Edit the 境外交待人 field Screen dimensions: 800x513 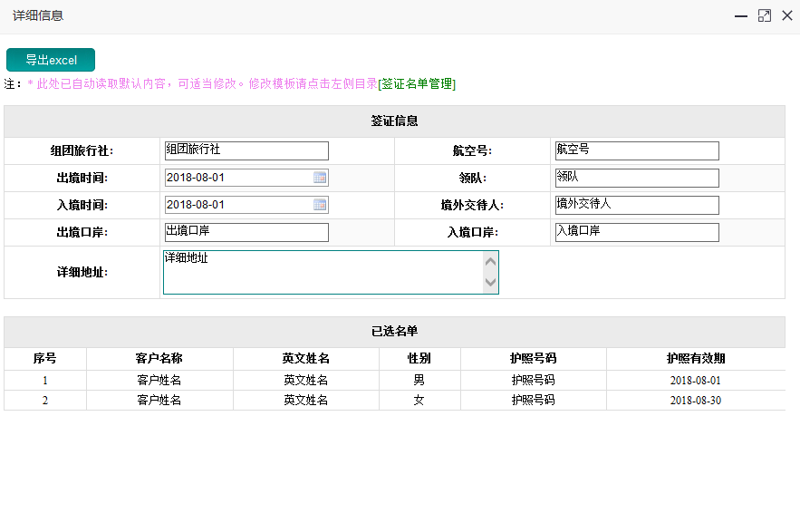pos(636,206)
